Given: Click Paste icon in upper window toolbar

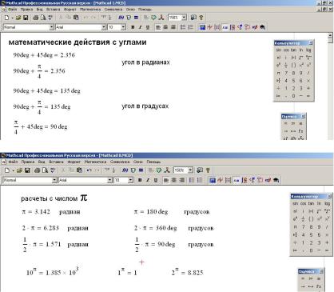Looking at the screenshot, I should (x=76, y=18).
